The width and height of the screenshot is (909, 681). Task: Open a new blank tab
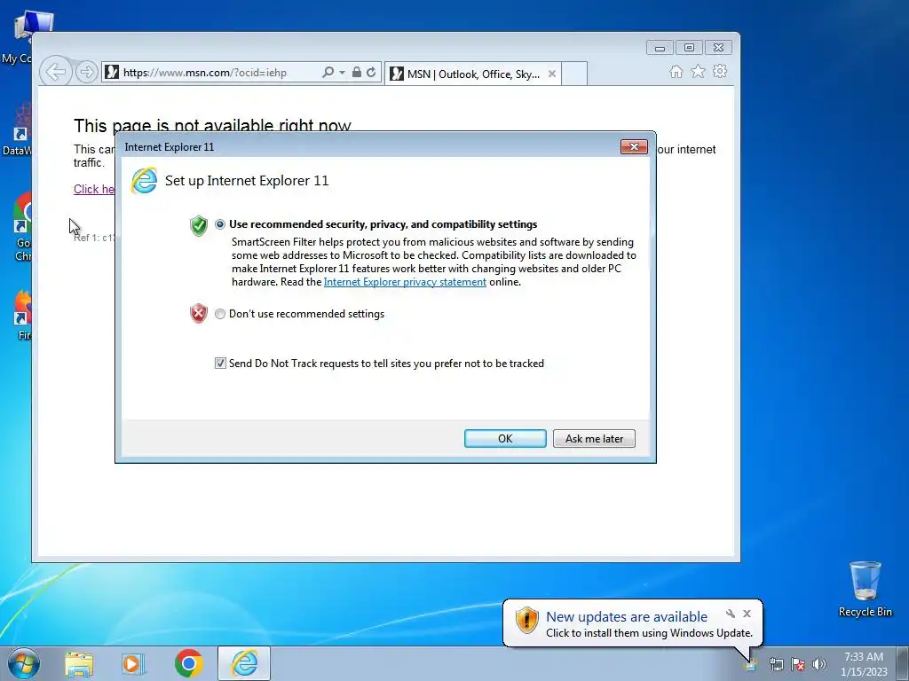pyautogui.click(x=574, y=74)
